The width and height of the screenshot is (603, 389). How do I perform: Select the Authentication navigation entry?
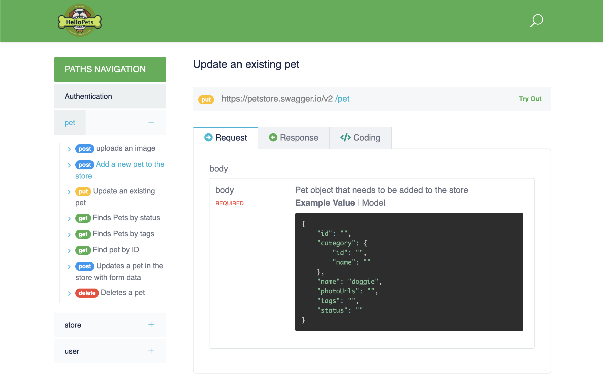click(x=88, y=96)
